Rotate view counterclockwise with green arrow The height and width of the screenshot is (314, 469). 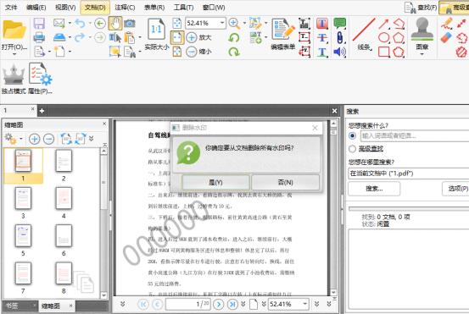(x=234, y=38)
